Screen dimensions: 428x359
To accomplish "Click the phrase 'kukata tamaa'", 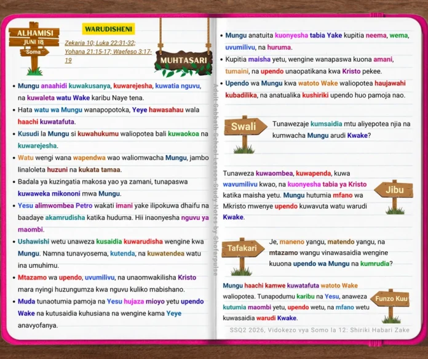I will coord(100,169).
